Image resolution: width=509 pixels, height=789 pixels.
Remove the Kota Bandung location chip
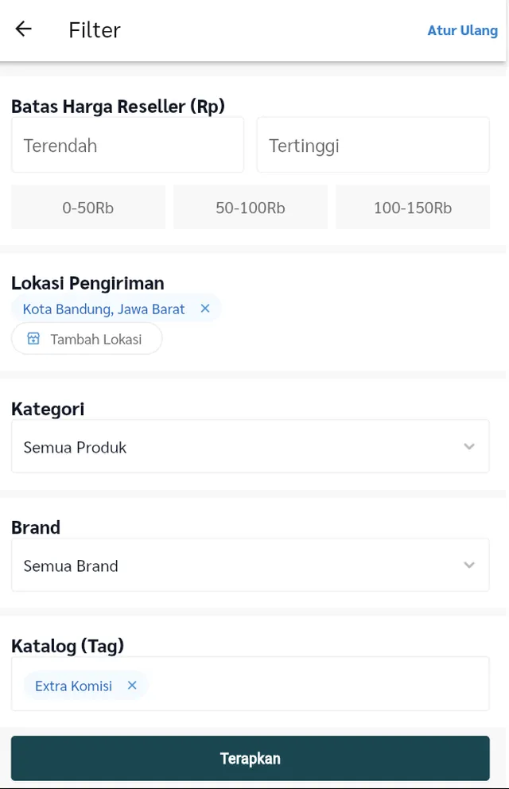205,309
